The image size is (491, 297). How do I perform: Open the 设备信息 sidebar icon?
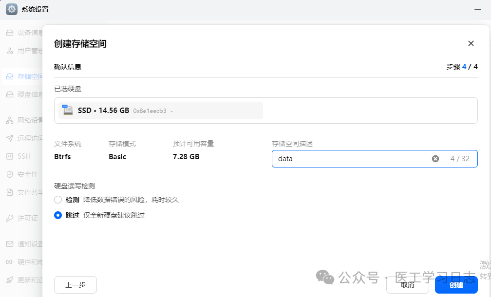(x=11, y=33)
